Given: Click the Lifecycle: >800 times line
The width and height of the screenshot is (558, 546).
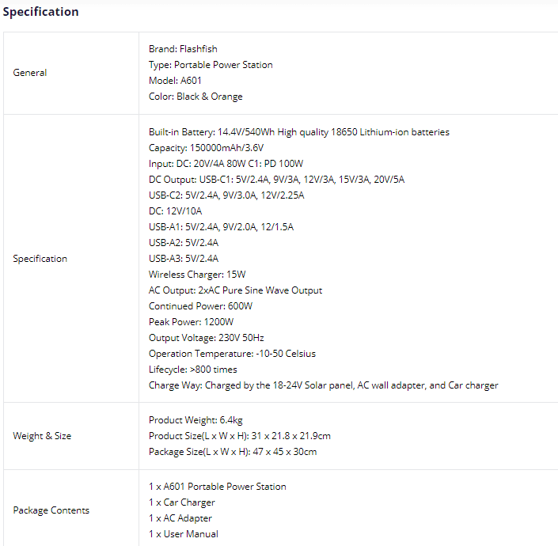Looking at the screenshot, I should (193, 370).
